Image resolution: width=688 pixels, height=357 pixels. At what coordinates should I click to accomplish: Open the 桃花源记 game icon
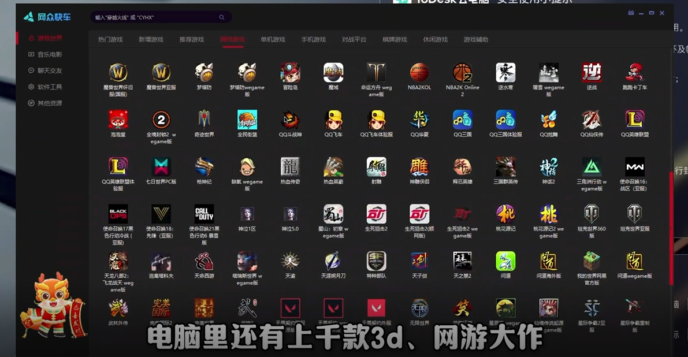pos(505,214)
